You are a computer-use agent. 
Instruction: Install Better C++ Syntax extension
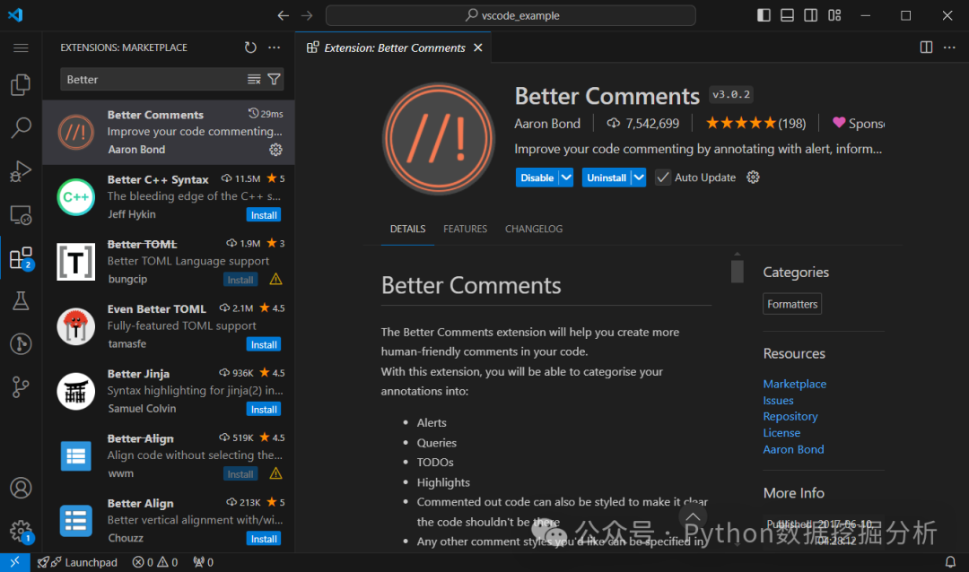(264, 215)
